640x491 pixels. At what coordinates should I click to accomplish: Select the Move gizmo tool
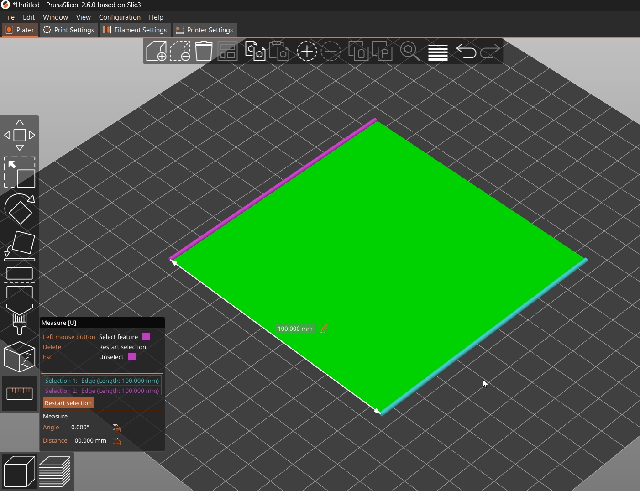(20, 135)
